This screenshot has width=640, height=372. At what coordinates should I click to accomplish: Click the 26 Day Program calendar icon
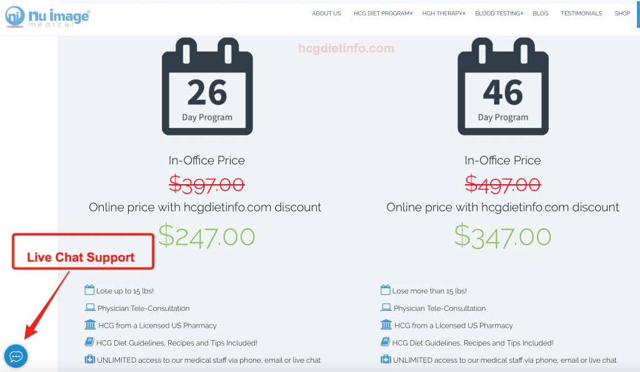(x=207, y=86)
